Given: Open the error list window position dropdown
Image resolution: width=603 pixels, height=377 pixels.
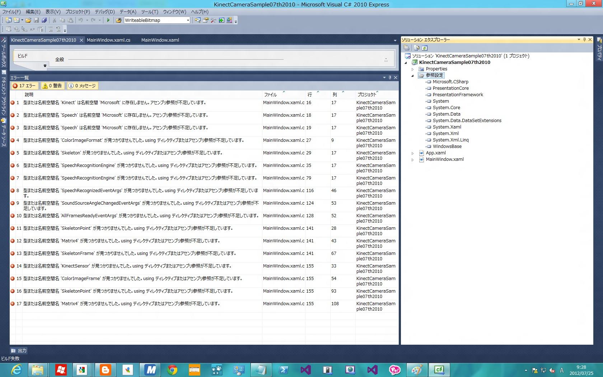Looking at the screenshot, I should click(x=384, y=78).
